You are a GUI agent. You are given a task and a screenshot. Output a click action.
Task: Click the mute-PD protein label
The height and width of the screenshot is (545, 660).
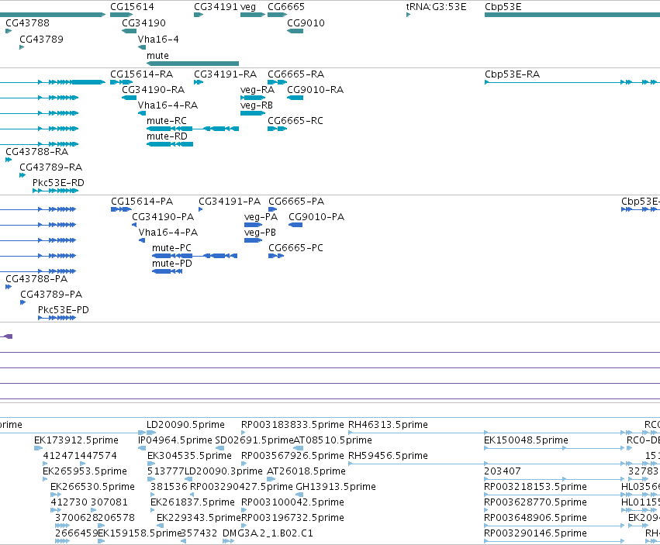click(x=172, y=264)
